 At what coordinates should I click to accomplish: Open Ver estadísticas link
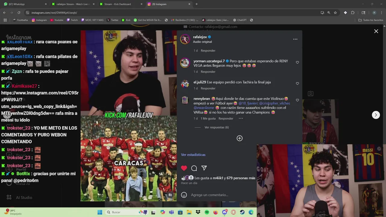(193, 155)
